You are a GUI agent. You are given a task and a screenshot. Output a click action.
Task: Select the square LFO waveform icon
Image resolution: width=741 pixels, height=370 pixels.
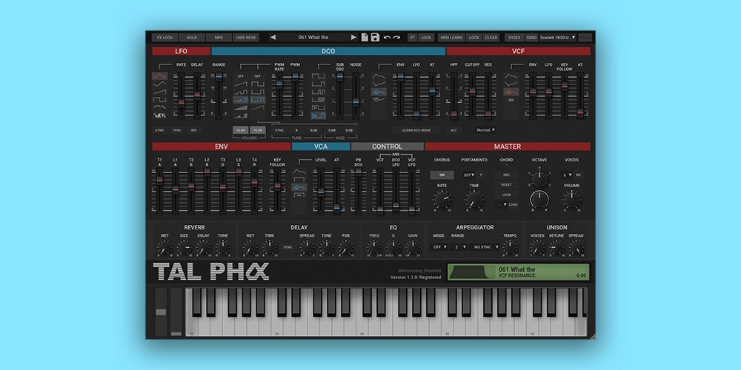[160, 100]
